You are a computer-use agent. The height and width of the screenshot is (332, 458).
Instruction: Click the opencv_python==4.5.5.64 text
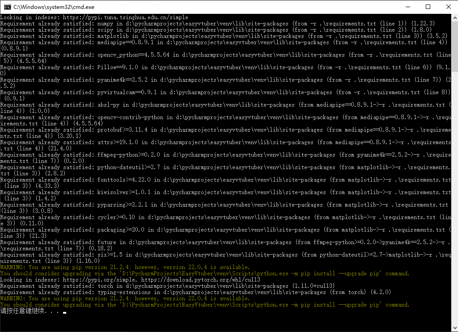click(133, 55)
